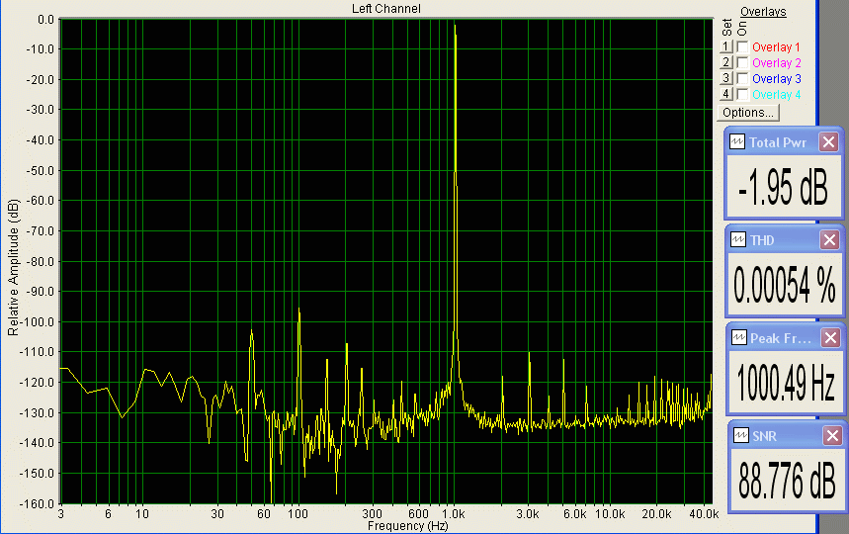
Task: Click the Total Pwr title bar text
Action: pos(778,142)
